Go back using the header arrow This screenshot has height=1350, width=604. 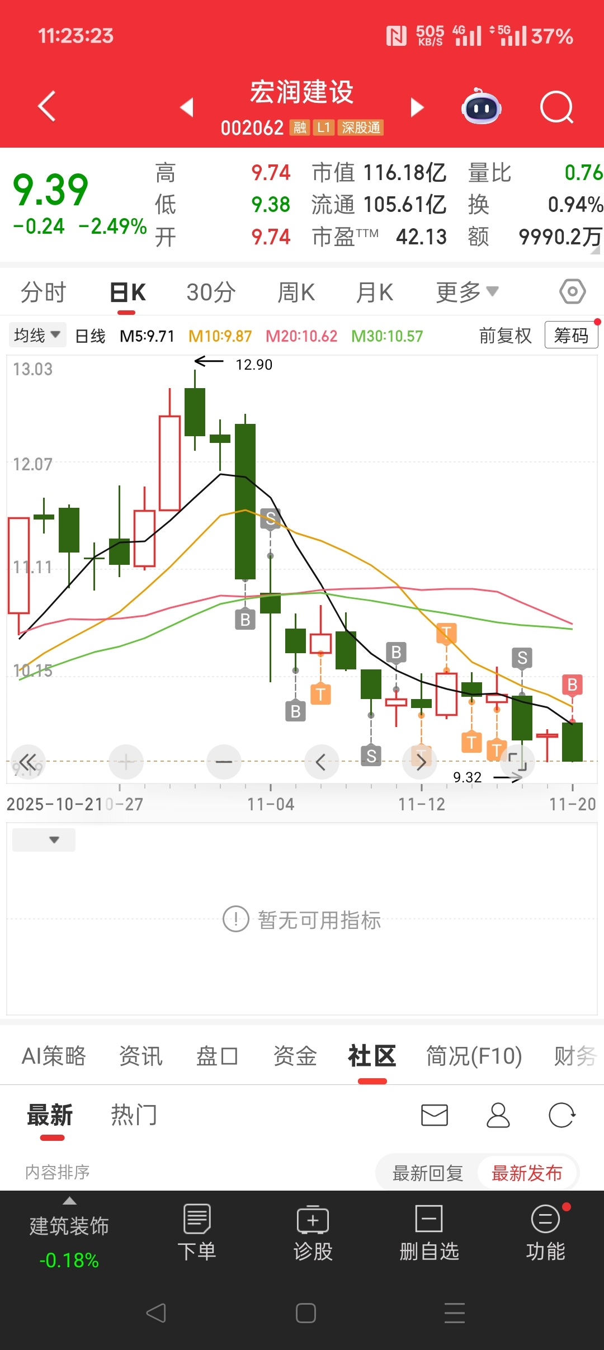pos(47,106)
